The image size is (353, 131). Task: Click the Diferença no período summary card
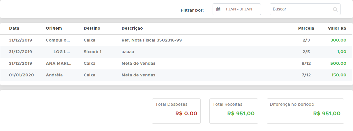pyautogui.click(x=305, y=111)
